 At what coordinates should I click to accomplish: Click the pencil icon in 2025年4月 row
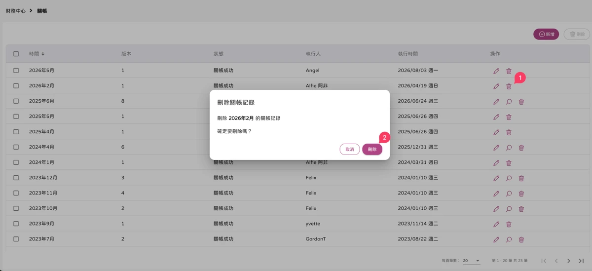tap(496, 132)
